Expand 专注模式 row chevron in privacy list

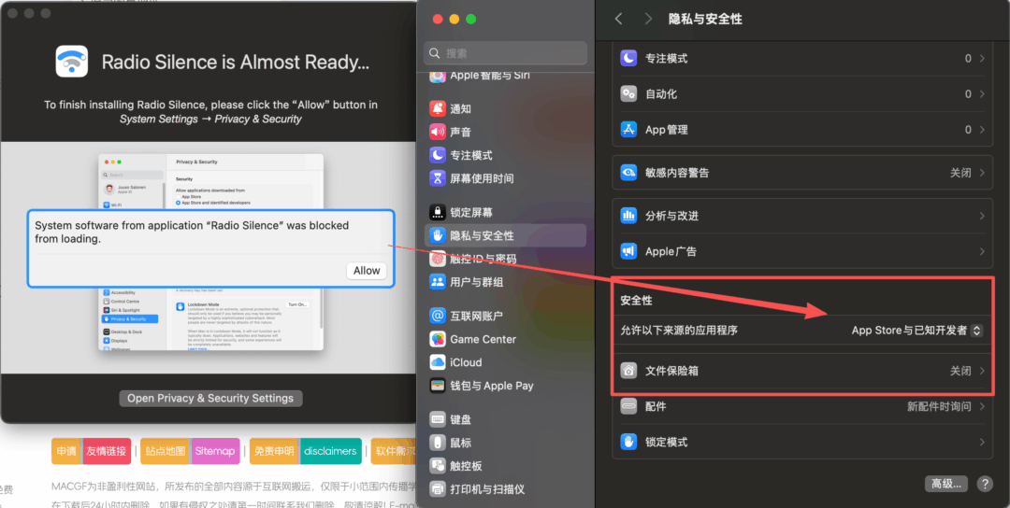[x=982, y=58]
